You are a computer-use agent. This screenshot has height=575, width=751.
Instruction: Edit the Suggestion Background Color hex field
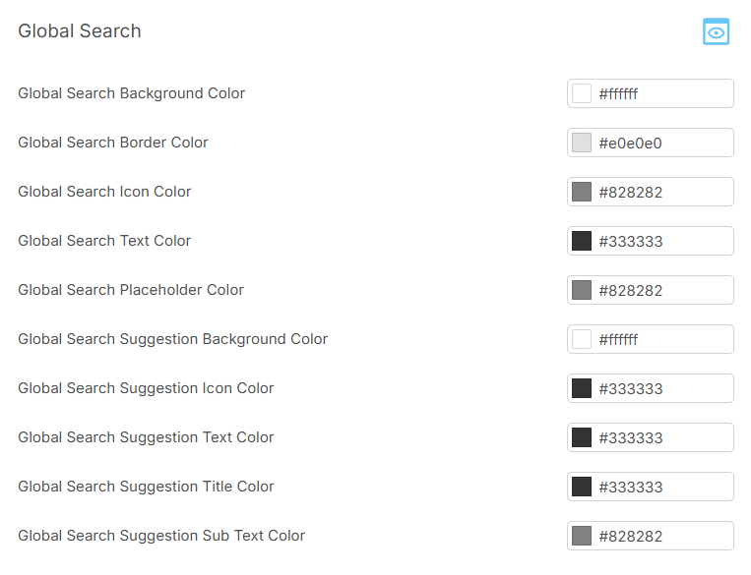[661, 339]
